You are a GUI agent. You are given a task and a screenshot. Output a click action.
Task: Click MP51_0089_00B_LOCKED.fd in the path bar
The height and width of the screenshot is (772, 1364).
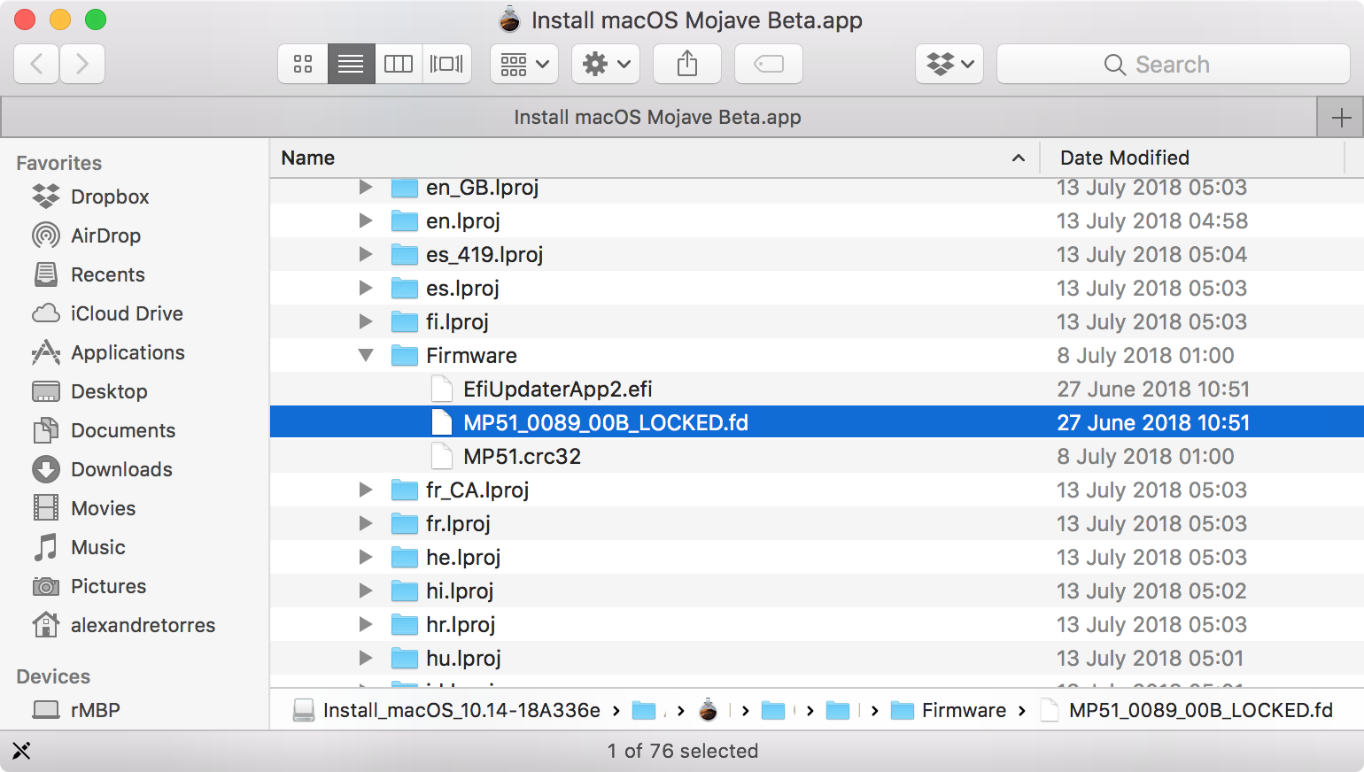point(1187,710)
